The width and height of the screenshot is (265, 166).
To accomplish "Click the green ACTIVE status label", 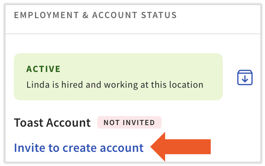I will [43, 69].
